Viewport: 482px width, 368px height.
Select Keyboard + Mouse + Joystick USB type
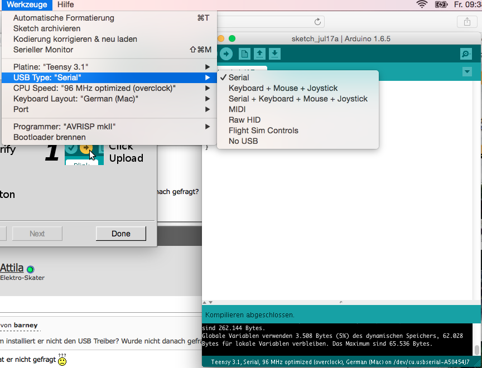298,88
